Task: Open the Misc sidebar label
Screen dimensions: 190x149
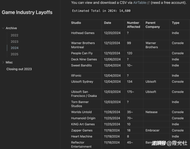Action: 9,62
